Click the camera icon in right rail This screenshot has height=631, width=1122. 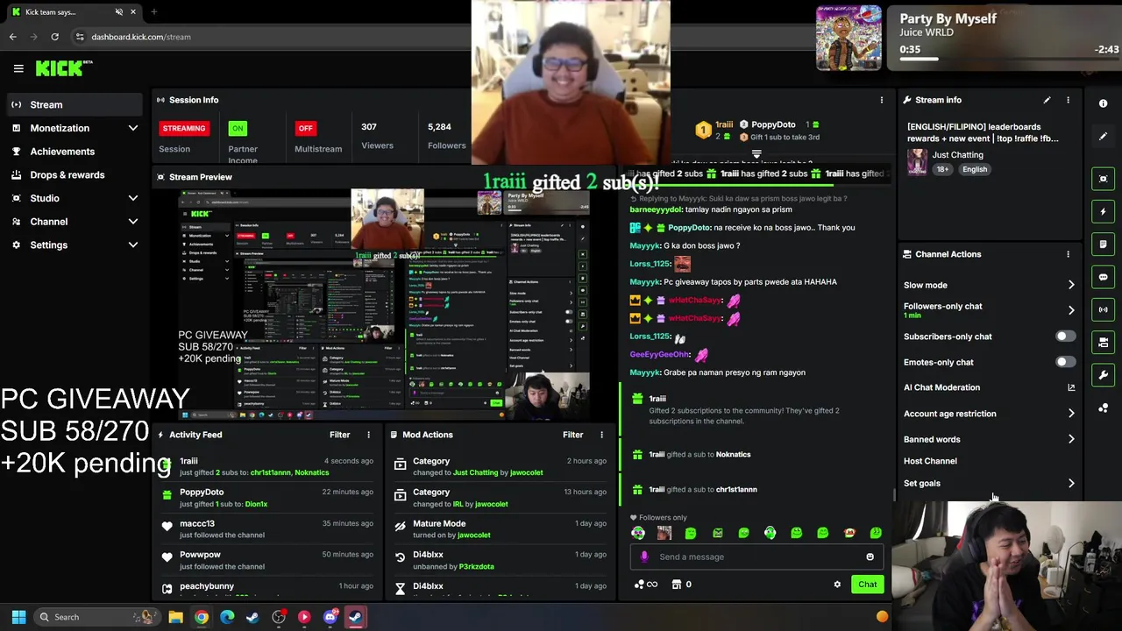[1103, 343]
